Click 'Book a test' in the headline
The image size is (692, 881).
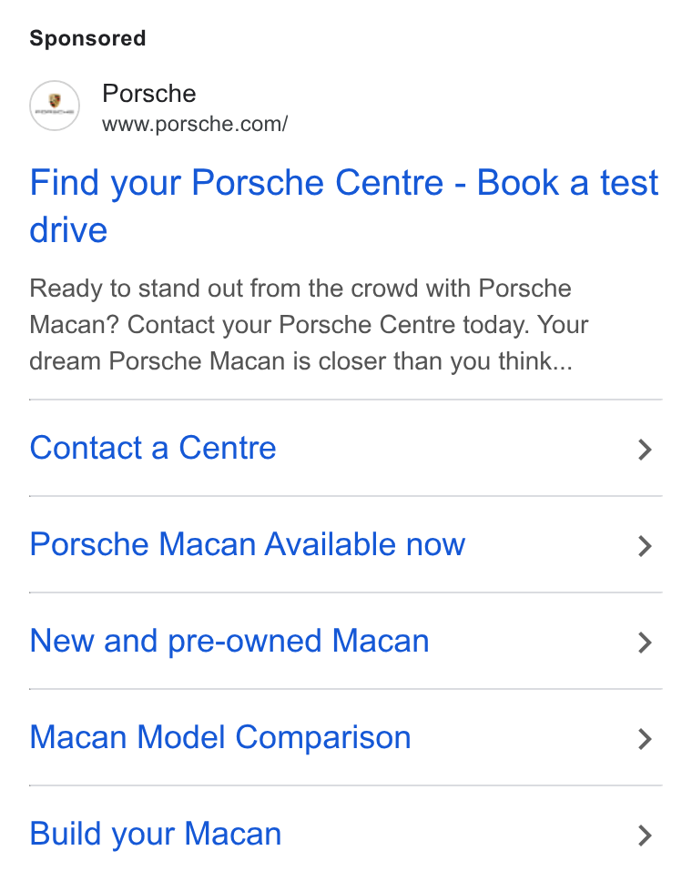(x=567, y=183)
